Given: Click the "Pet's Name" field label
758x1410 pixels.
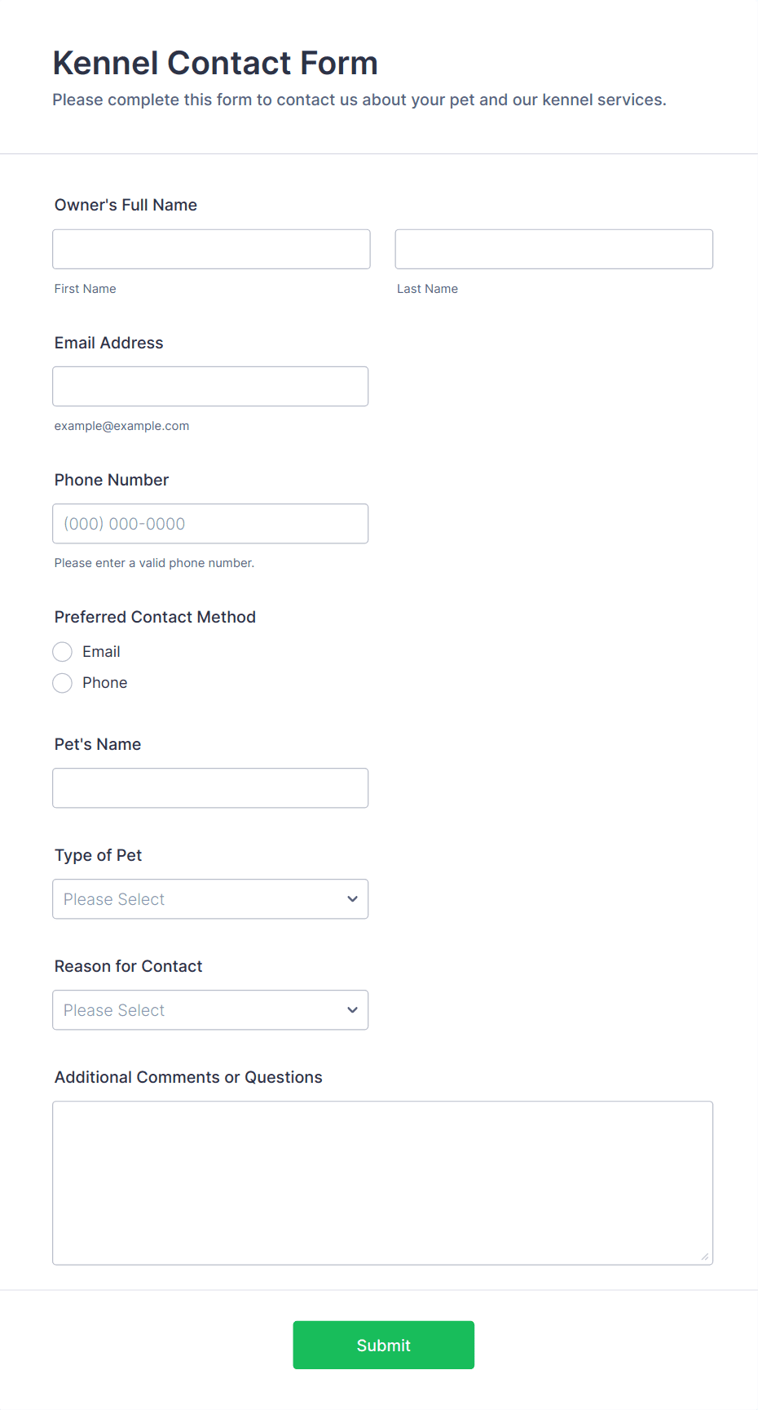Looking at the screenshot, I should 98,744.
